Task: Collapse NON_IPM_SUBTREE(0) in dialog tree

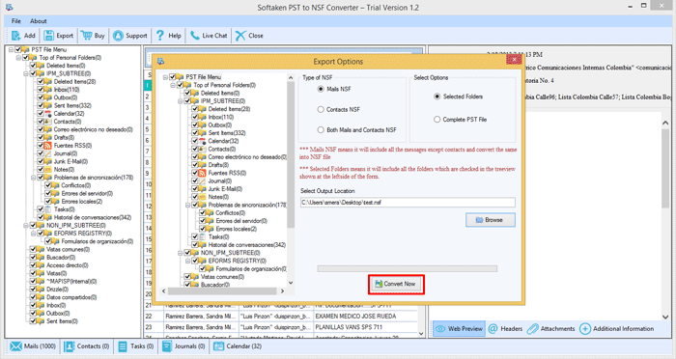Action: click(181, 253)
